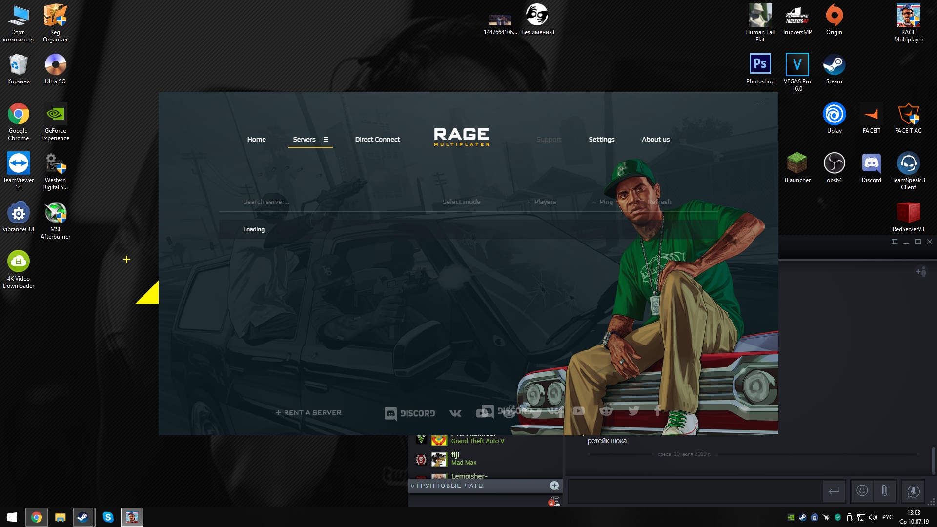This screenshot has width=937, height=527.
Task: Start voice chat with the microphone icon
Action: (x=913, y=491)
